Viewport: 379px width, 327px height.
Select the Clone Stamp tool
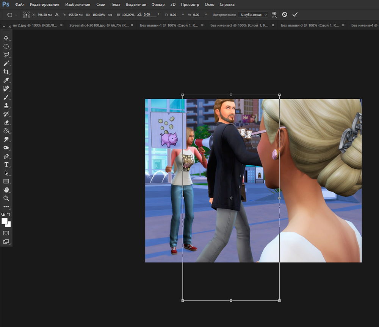pyautogui.click(x=6, y=106)
